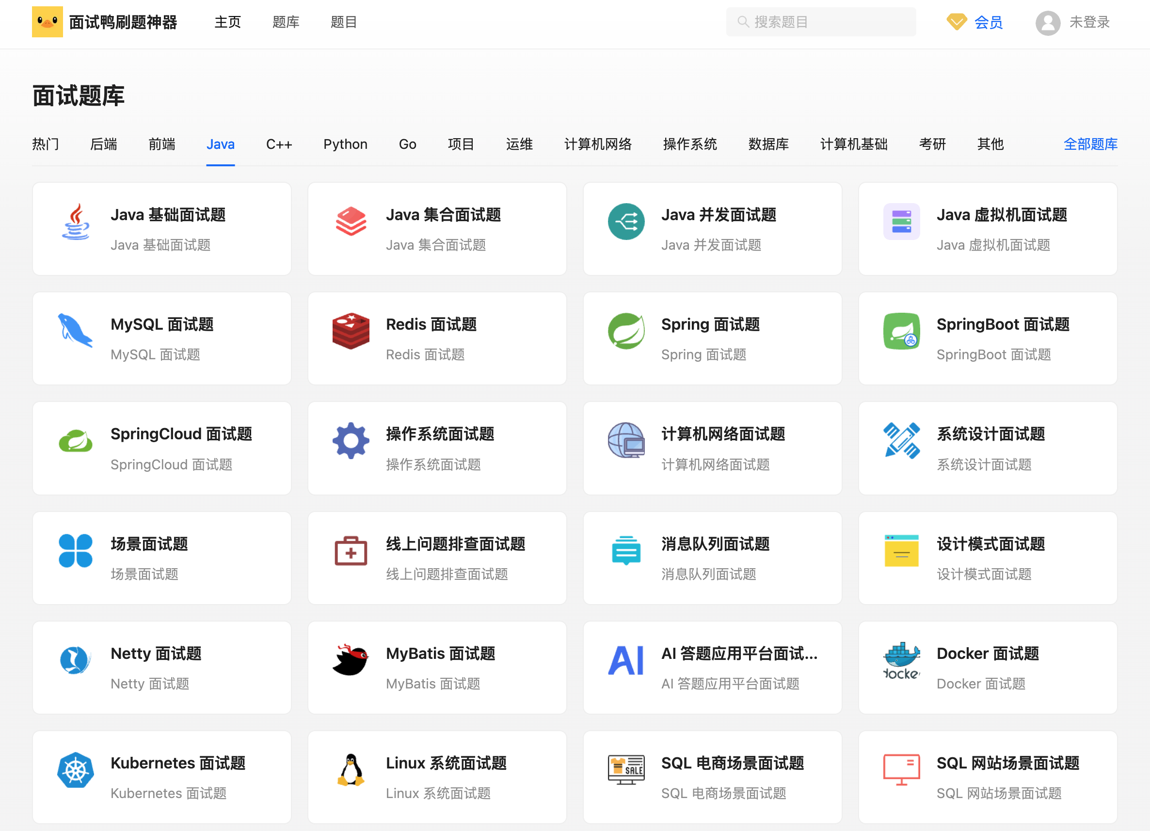Click the Java 虚拟机 server icon
Screen dimensions: 1150x831
click(x=902, y=222)
